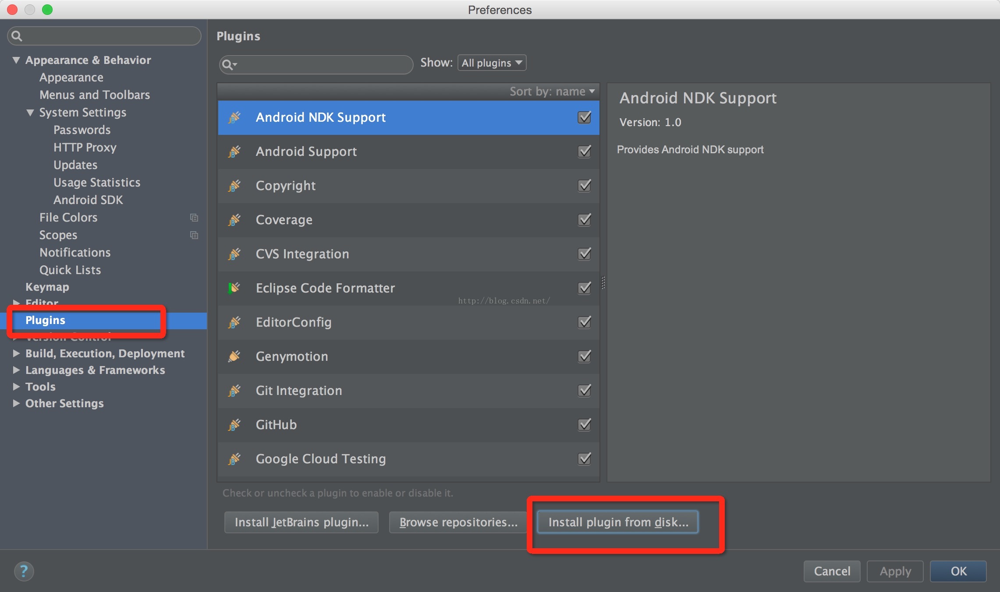Click Install plugin from disk button
The width and height of the screenshot is (1000, 592).
(618, 522)
